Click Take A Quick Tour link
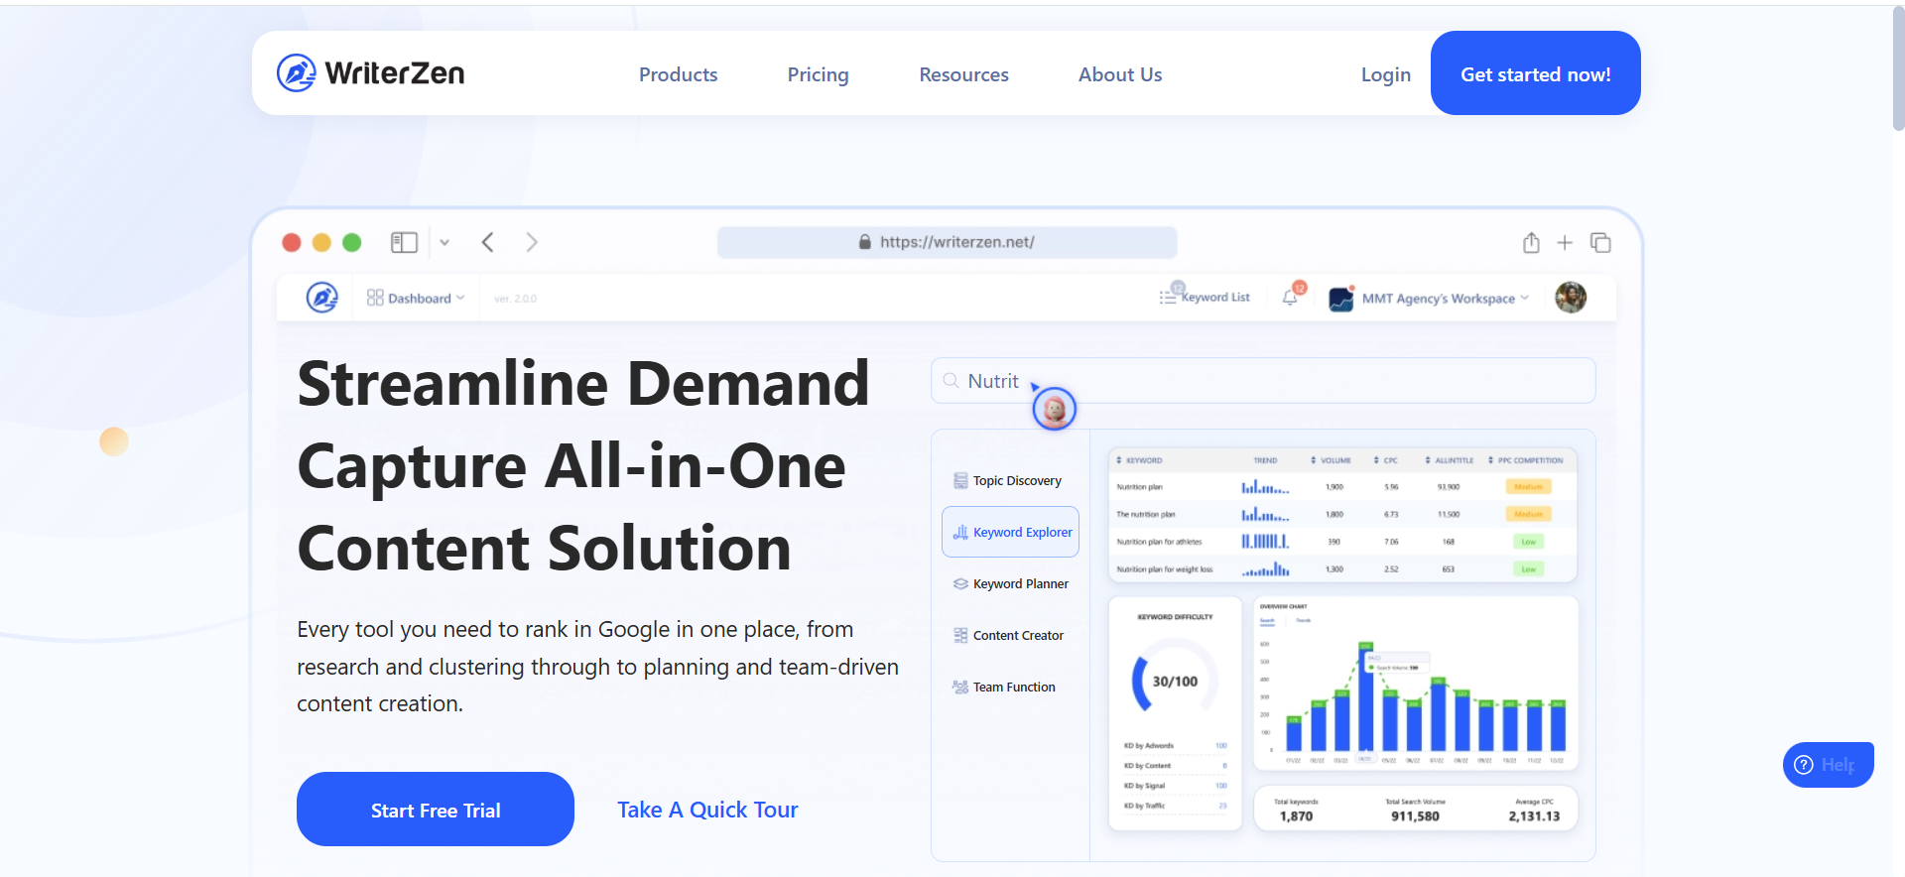1905x877 pixels. pyautogui.click(x=707, y=810)
